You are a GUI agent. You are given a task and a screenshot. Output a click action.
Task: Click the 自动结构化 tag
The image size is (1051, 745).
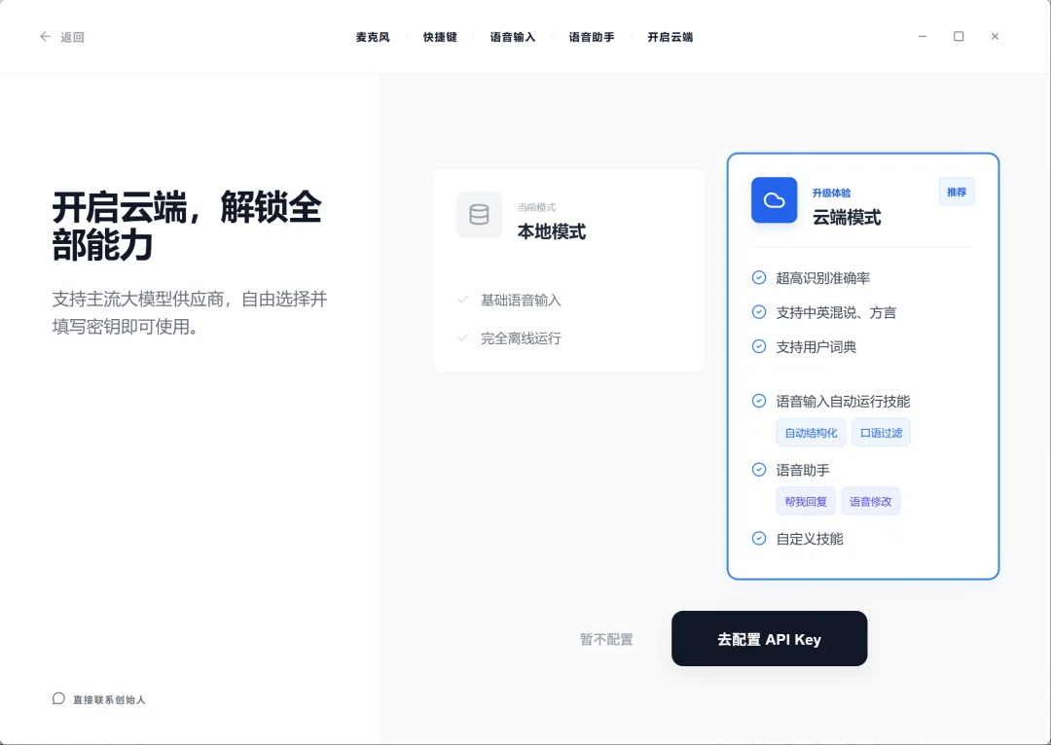[x=811, y=433]
